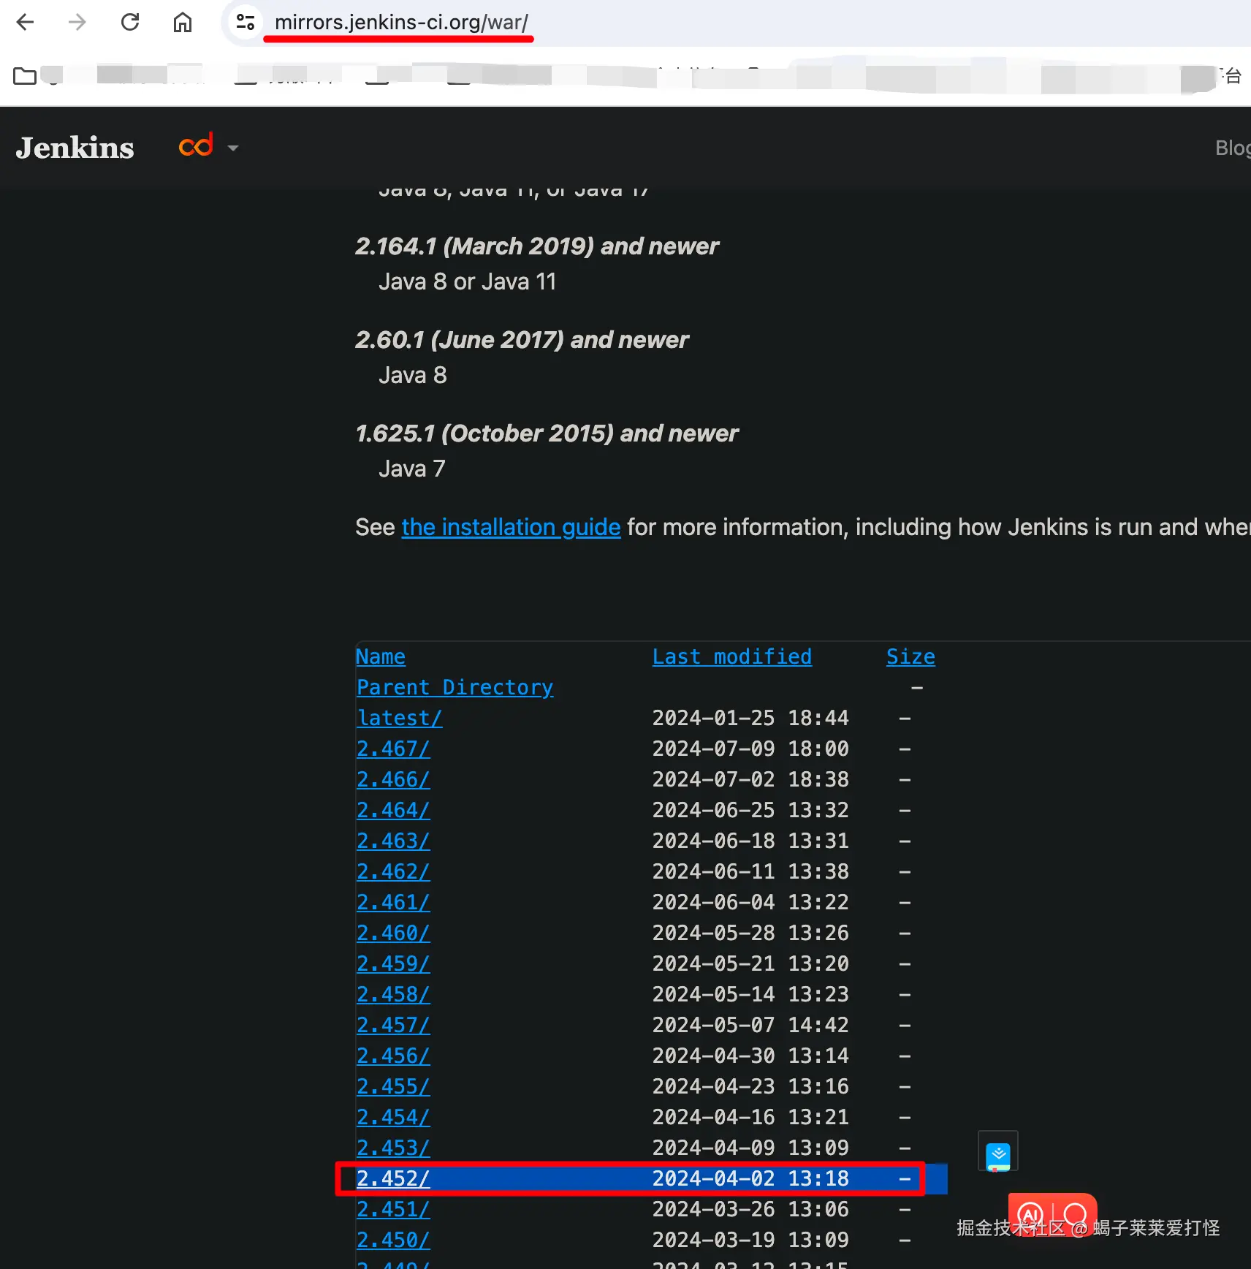Open the 2.459/ directory
Screen dimensions: 1251x1269
[x=393, y=963]
